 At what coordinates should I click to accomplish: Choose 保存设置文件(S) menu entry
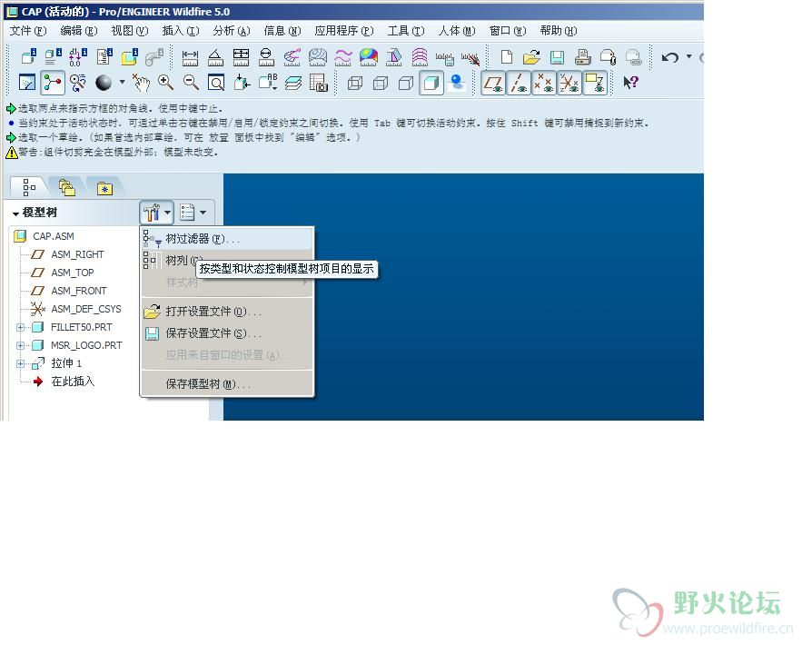click(226, 333)
